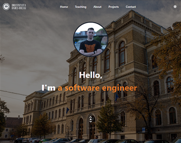Open the Home navigation item
Screen dimensions: 181x143
[x=64, y=7]
